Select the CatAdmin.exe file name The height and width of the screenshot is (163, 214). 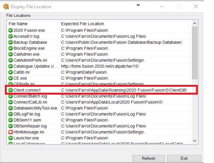(27, 54)
